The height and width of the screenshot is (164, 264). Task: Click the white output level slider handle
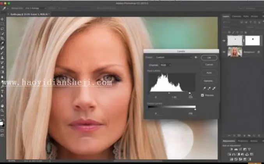[195, 109]
